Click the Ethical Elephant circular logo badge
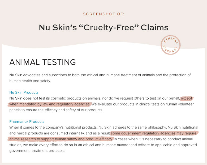This screenshot has width=207, height=165. [x=170, y=45]
